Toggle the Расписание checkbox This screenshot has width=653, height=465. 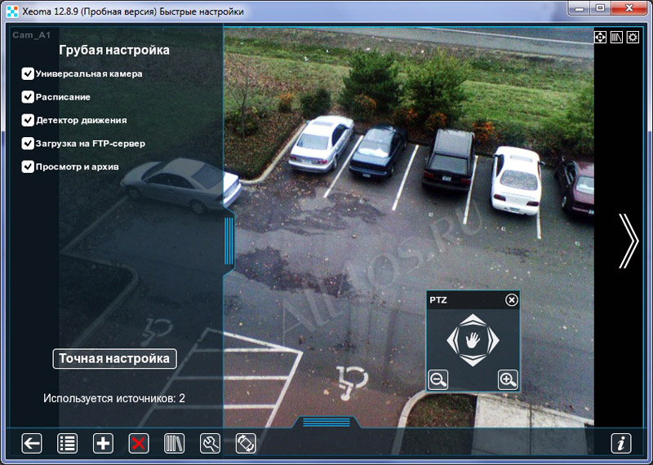coord(28,97)
